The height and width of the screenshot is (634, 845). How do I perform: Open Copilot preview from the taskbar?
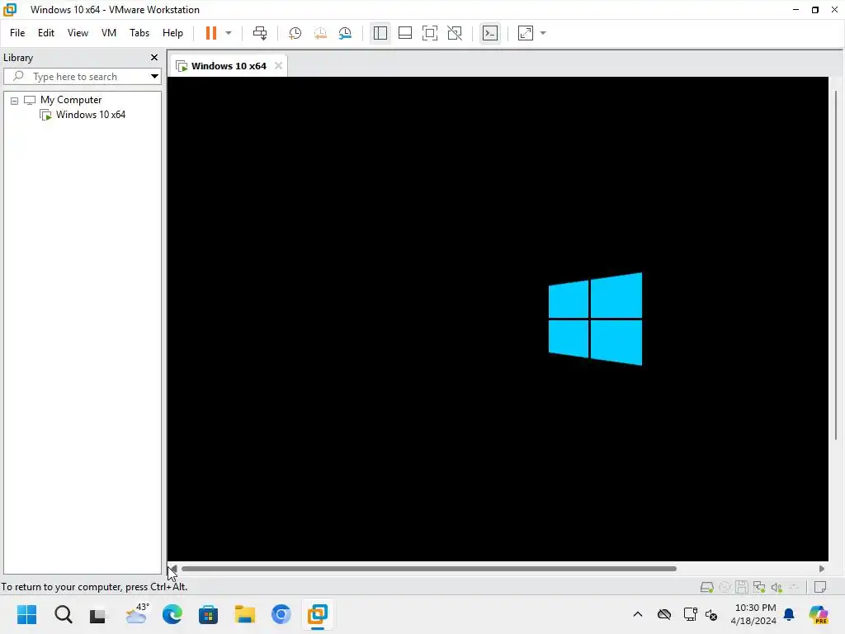click(819, 614)
